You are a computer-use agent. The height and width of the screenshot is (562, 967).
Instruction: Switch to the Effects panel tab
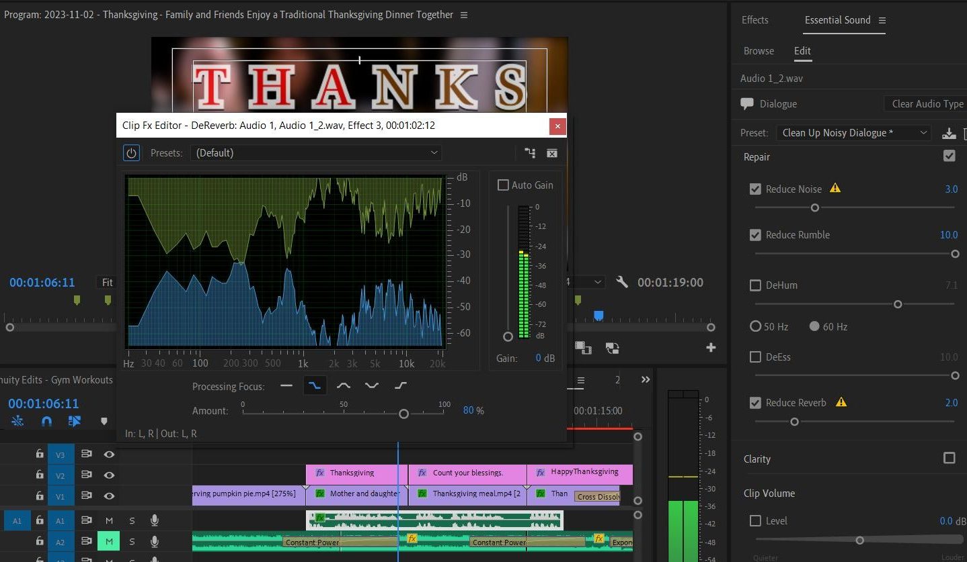pyautogui.click(x=755, y=20)
